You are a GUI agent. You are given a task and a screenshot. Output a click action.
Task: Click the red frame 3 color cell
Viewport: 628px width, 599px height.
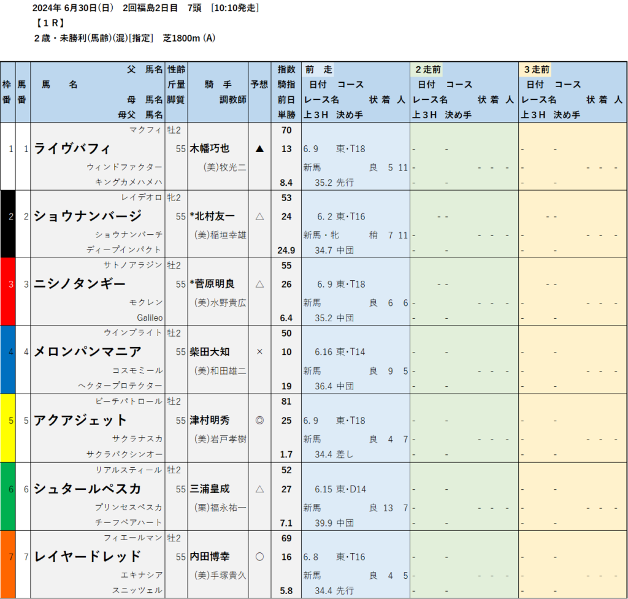pos(7,291)
